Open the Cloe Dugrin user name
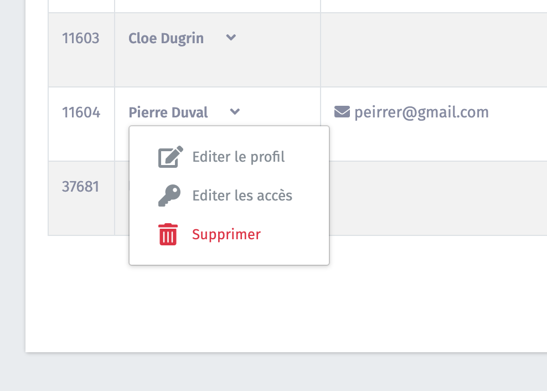This screenshot has height=391, width=547. 166,38
